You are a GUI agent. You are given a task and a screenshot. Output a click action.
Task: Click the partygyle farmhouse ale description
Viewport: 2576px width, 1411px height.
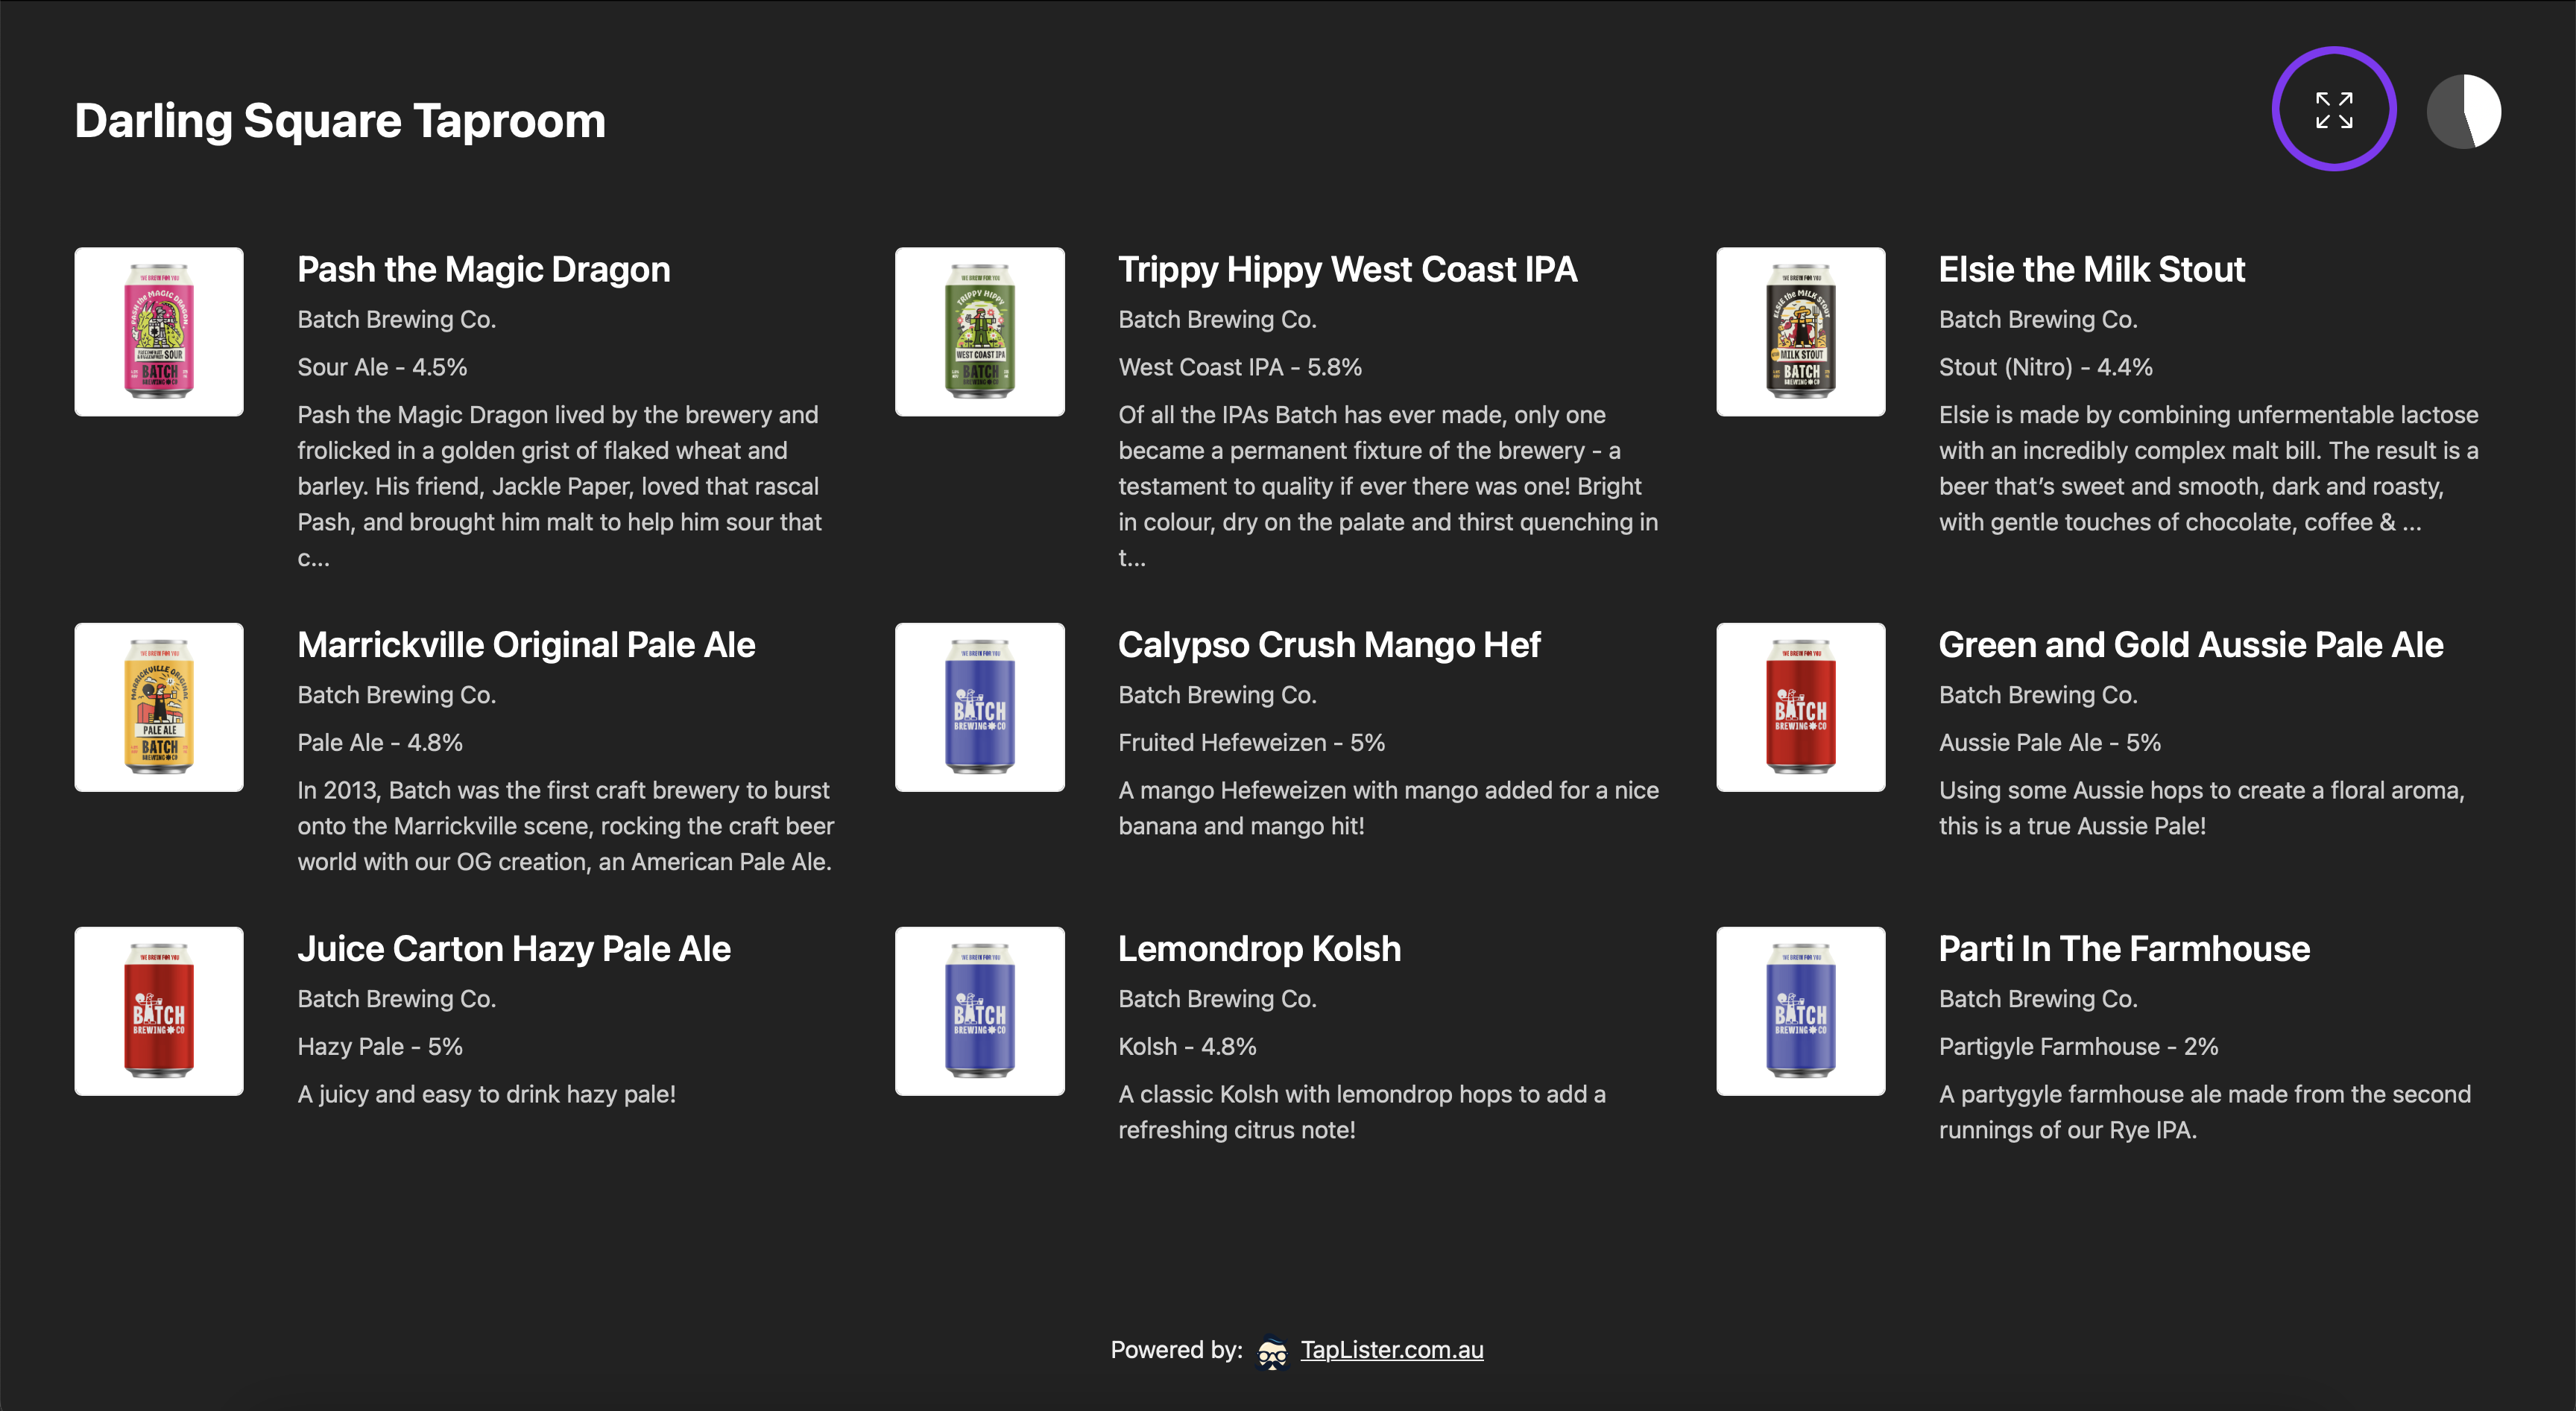[2205, 1112]
